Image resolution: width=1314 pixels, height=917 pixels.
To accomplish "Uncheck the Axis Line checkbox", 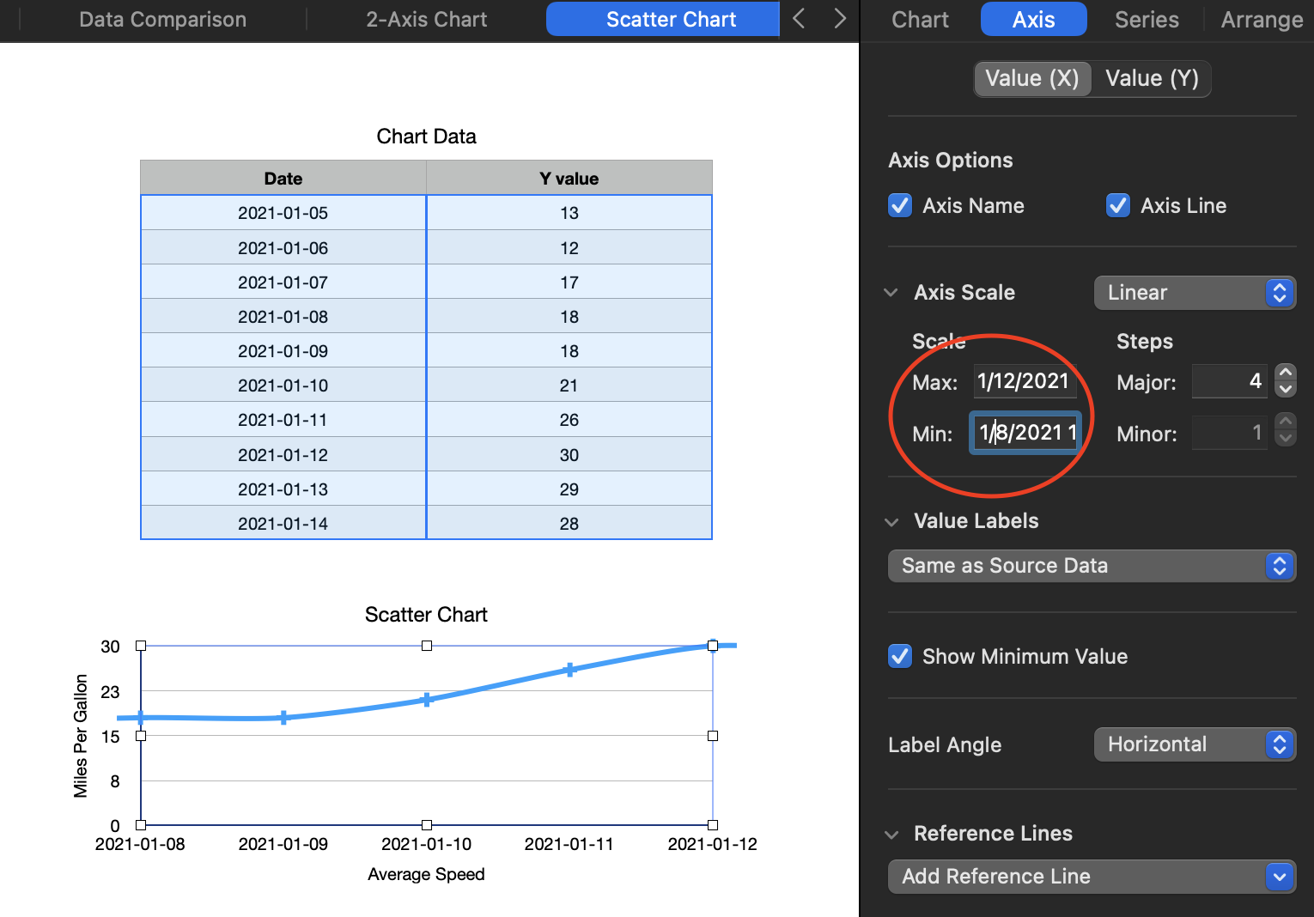I will click(x=1117, y=206).
